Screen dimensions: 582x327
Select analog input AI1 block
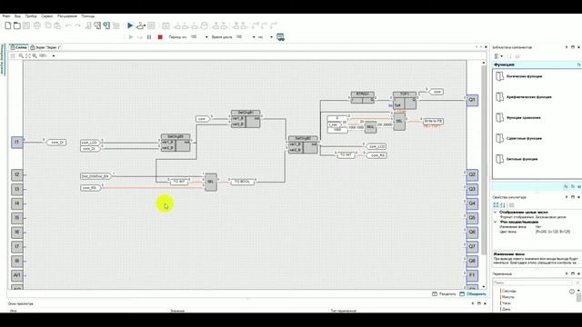click(16, 275)
